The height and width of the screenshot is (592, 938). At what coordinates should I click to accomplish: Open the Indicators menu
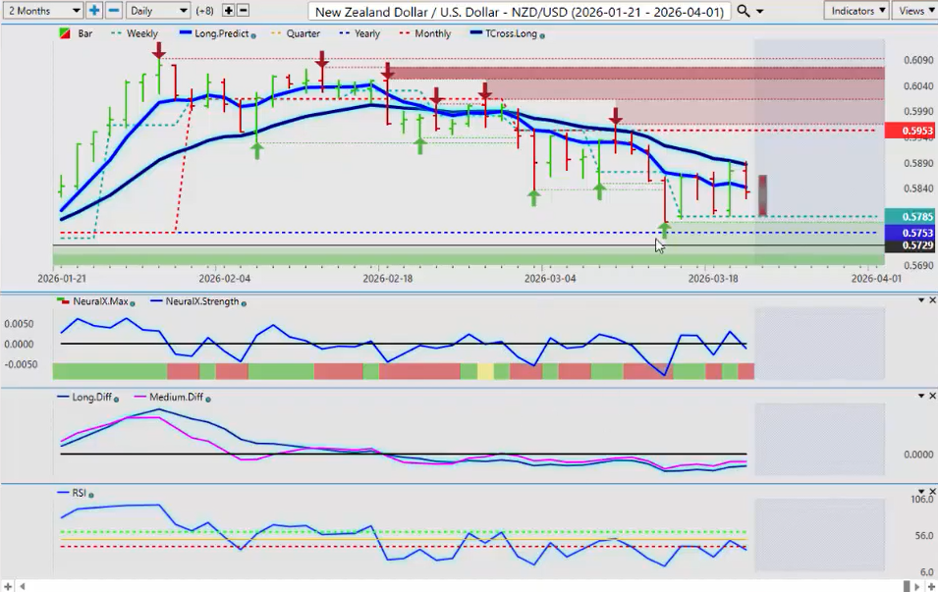click(855, 10)
